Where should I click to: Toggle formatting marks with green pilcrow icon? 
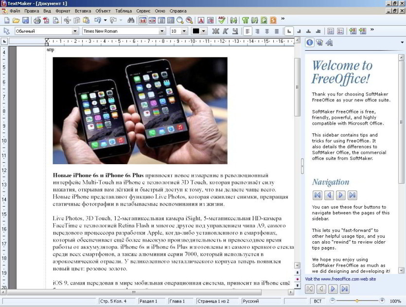pyautogui.click(x=245, y=20)
